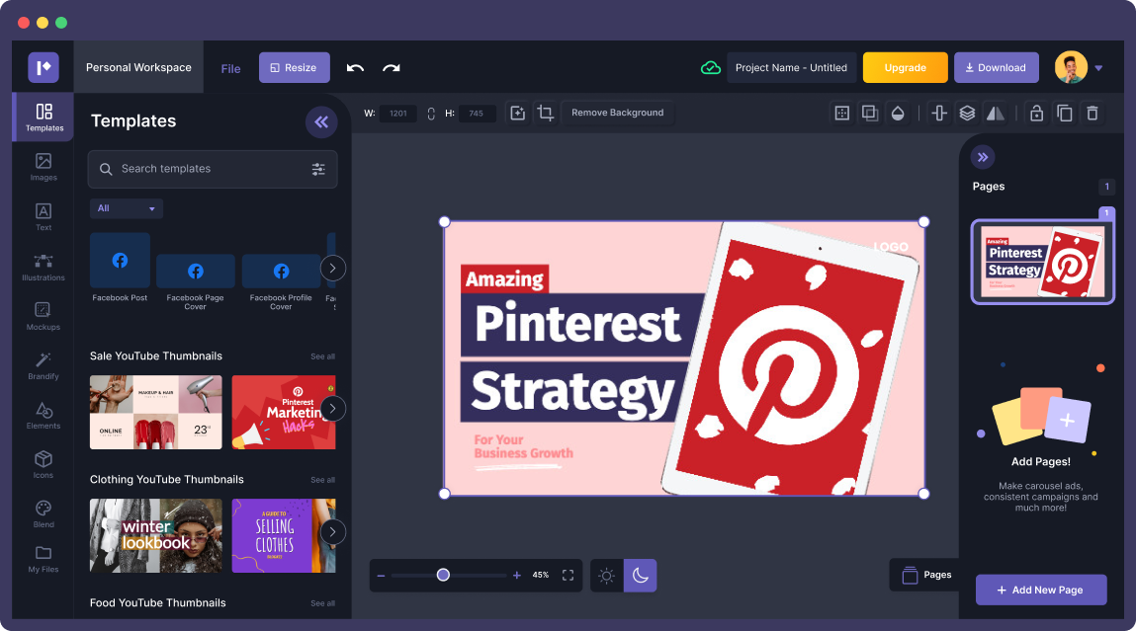Viewport: 1136px width, 631px height.
Task: See all Sale YouTube Thumbnails
Action: (322, 356)
